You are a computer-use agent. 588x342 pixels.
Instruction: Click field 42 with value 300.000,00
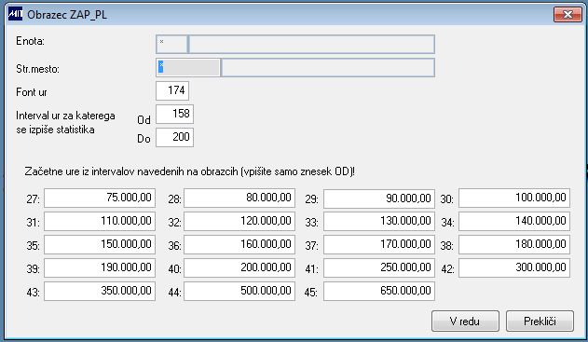pos(514,267)
